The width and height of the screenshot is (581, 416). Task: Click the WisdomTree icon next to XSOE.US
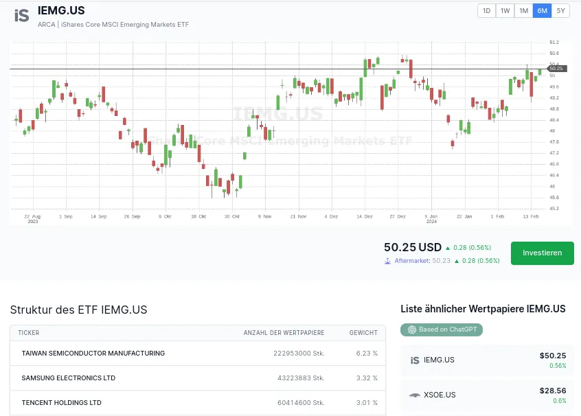[x=415, y=395]
